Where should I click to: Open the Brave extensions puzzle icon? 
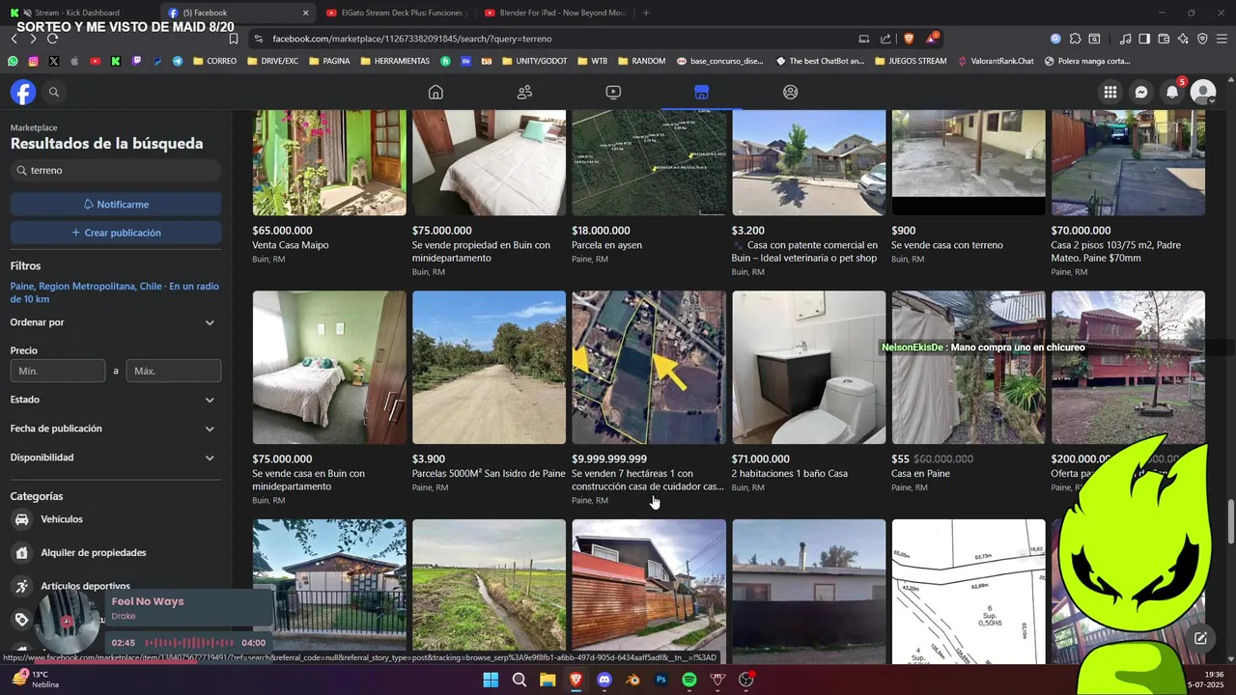tap(1076, 39)
